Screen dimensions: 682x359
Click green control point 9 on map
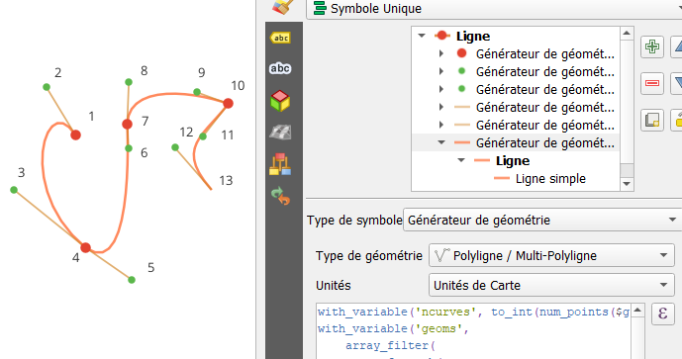tap(197, 92)
